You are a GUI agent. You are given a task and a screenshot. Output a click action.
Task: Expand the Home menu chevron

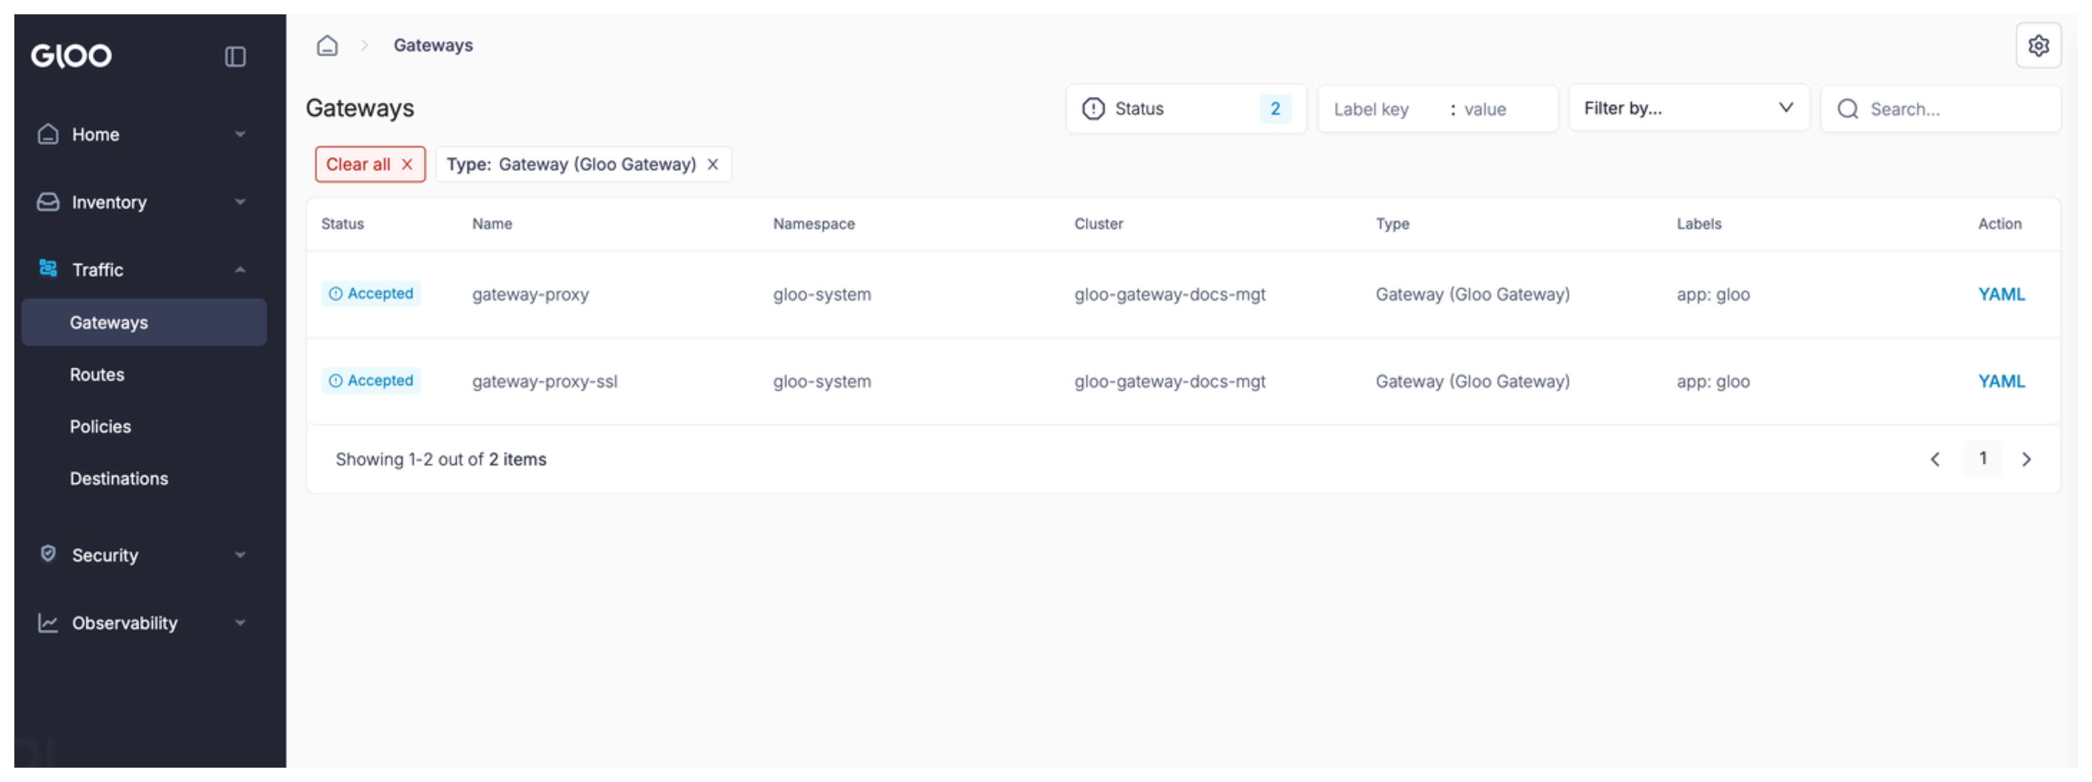(240, 134)
